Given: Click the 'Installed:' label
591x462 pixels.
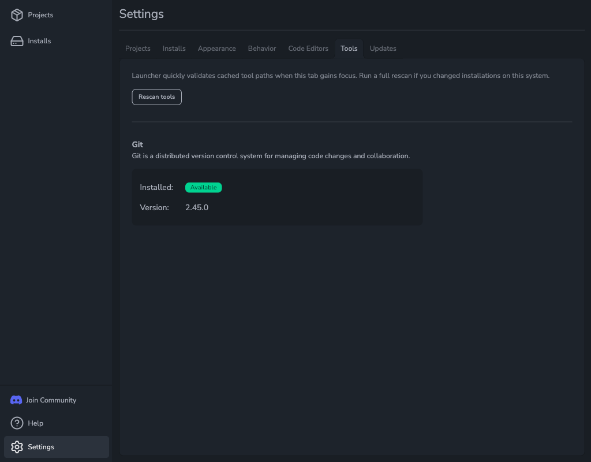Looking at the screenshot, I should (156, 188).
